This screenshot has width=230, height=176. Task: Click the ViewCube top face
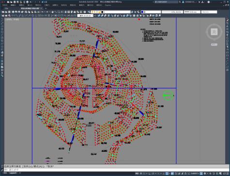pos(214,32)
